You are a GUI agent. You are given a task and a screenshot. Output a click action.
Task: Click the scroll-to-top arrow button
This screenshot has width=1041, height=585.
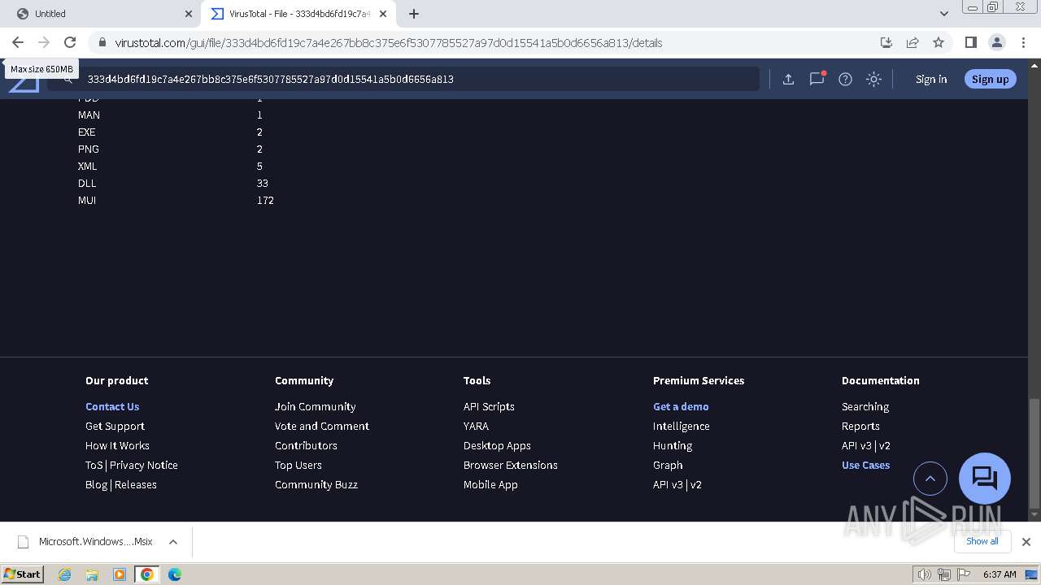(930, 479)
